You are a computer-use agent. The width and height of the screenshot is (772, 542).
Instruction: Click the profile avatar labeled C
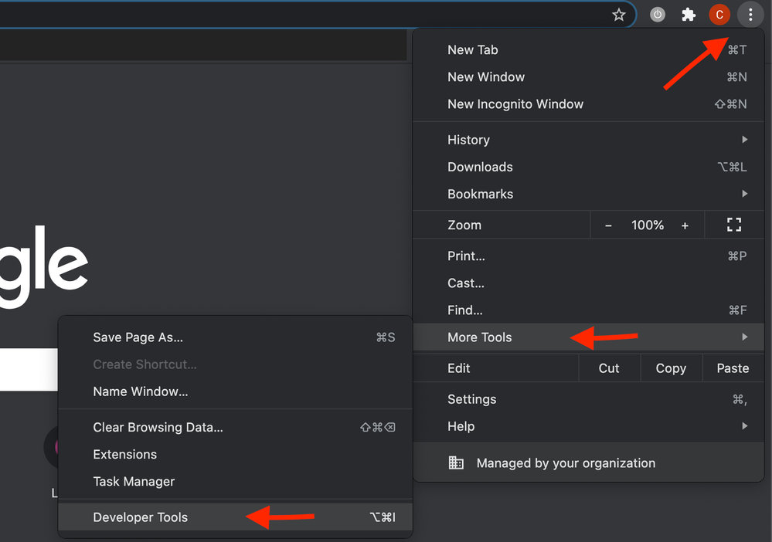coord(719,14)
